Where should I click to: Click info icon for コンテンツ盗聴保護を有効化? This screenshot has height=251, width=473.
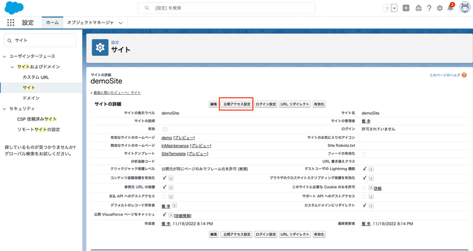point(171,178)
